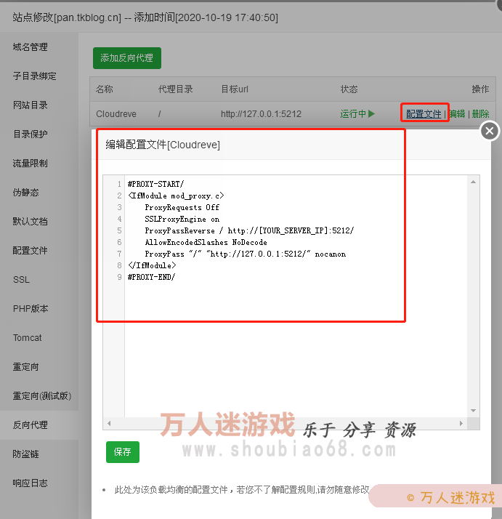Click inside the empty editor area below code
Viewport: 502px width, 519px height.
tap(296, 351)
